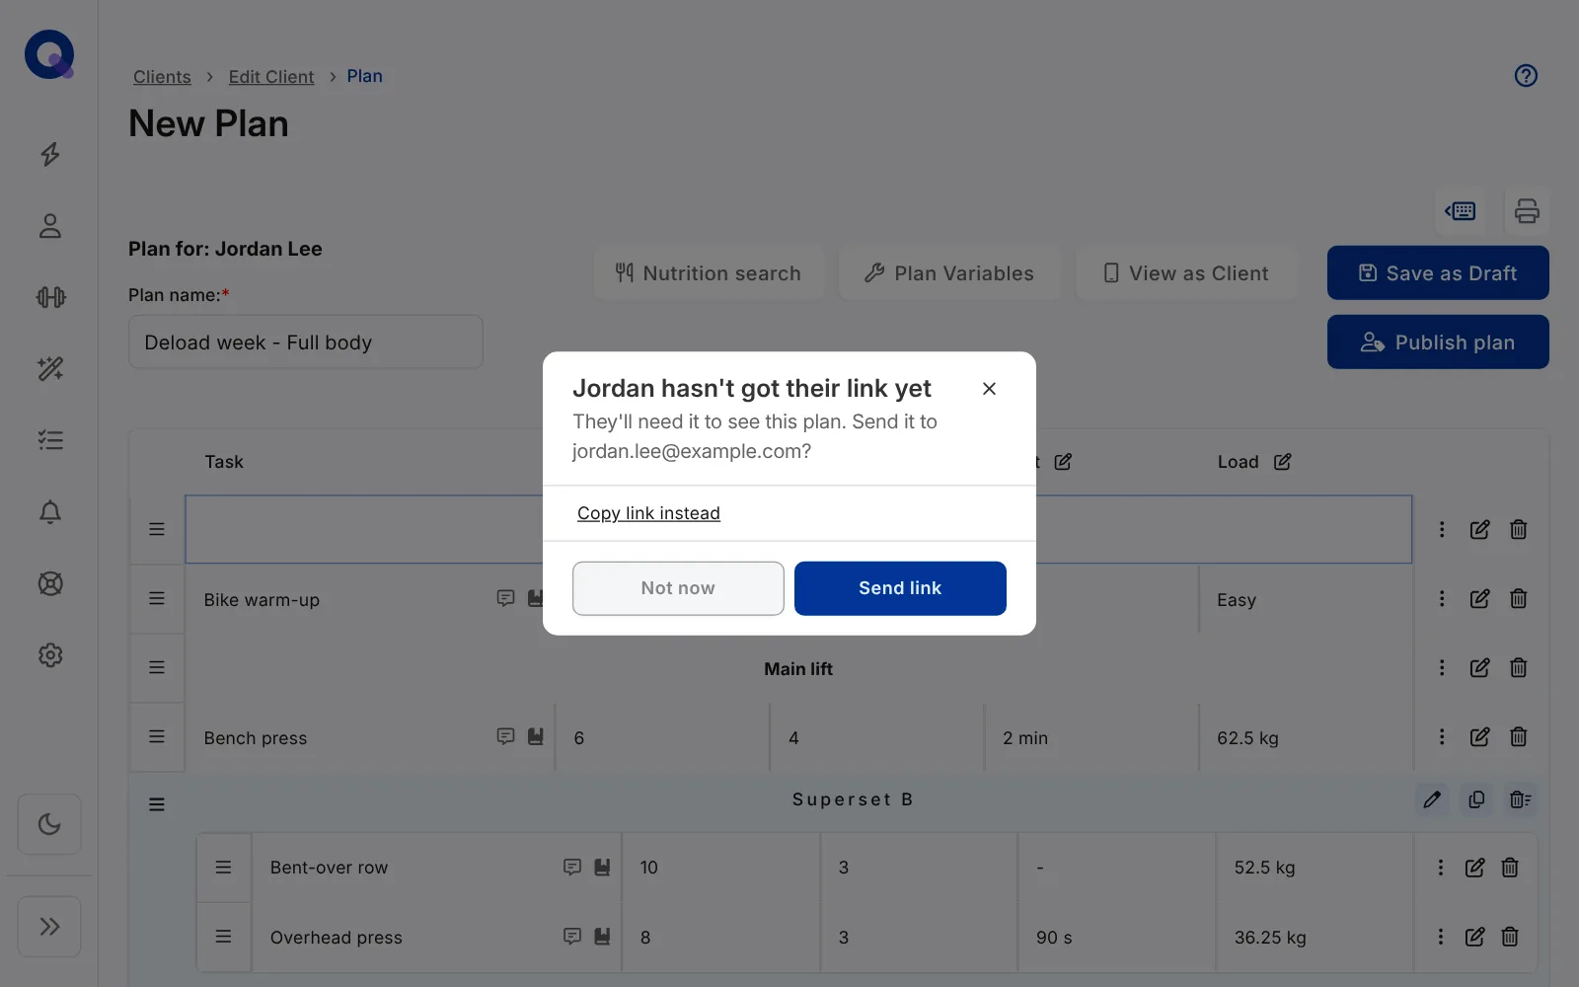Expand the sidebar with double chevron

[49, 927]
